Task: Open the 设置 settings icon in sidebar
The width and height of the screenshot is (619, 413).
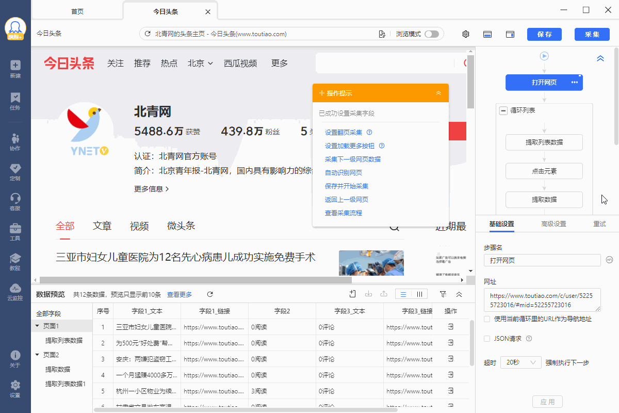Action: [x=15, y=389]
